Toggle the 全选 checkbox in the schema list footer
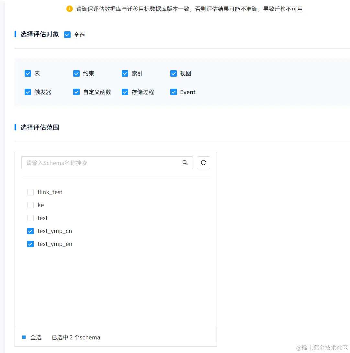Image resolution: width=350 pixels, height=353 pixels. tap(24, 337)
